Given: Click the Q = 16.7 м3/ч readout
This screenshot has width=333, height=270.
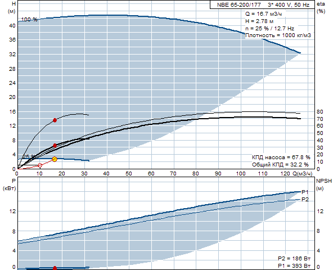Looking at the screenshot, I should point(264,14).
